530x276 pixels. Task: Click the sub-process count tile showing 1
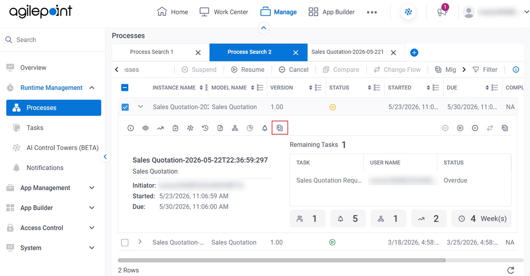click(x=388, y=218)
